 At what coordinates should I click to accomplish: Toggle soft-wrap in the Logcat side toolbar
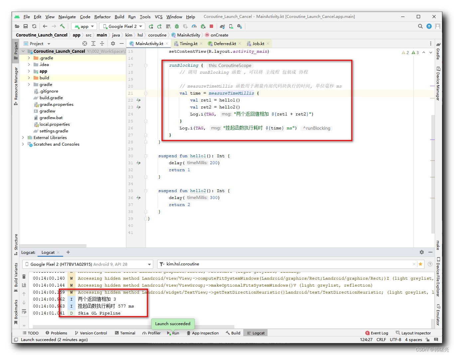(x=24, y=312)
